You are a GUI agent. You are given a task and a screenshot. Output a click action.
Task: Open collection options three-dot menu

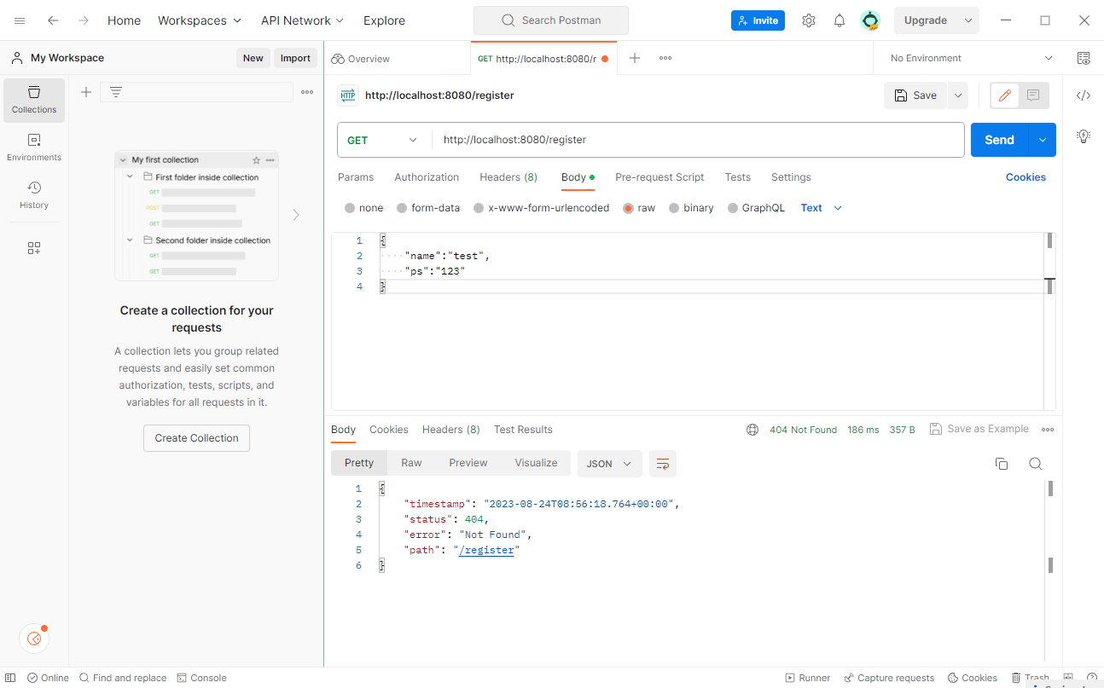[x=307, y=92]
